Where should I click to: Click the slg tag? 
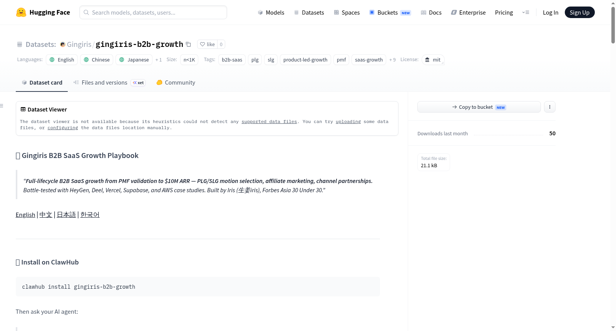point(271,60)
